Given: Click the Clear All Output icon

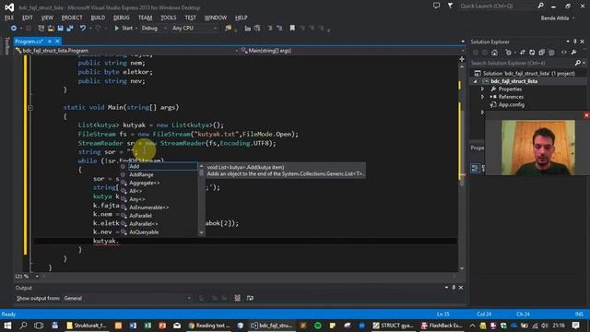Looking at the screenshot, I should [x=237, y=298].
